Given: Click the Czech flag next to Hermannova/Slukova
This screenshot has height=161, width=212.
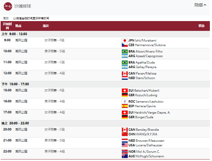Looking at the screenshot, I should (x=125, y=45).
